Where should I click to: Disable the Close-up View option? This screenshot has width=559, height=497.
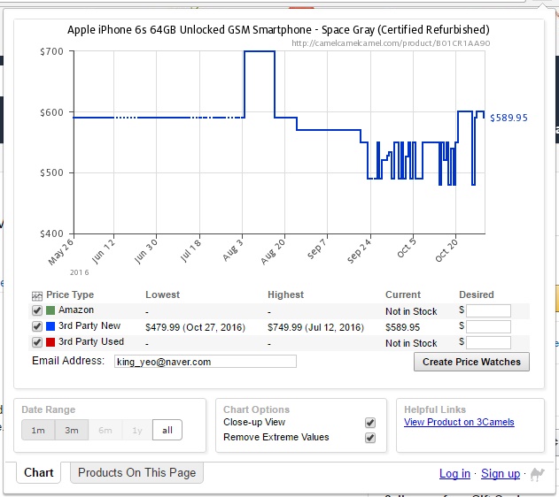pos(370,423)
